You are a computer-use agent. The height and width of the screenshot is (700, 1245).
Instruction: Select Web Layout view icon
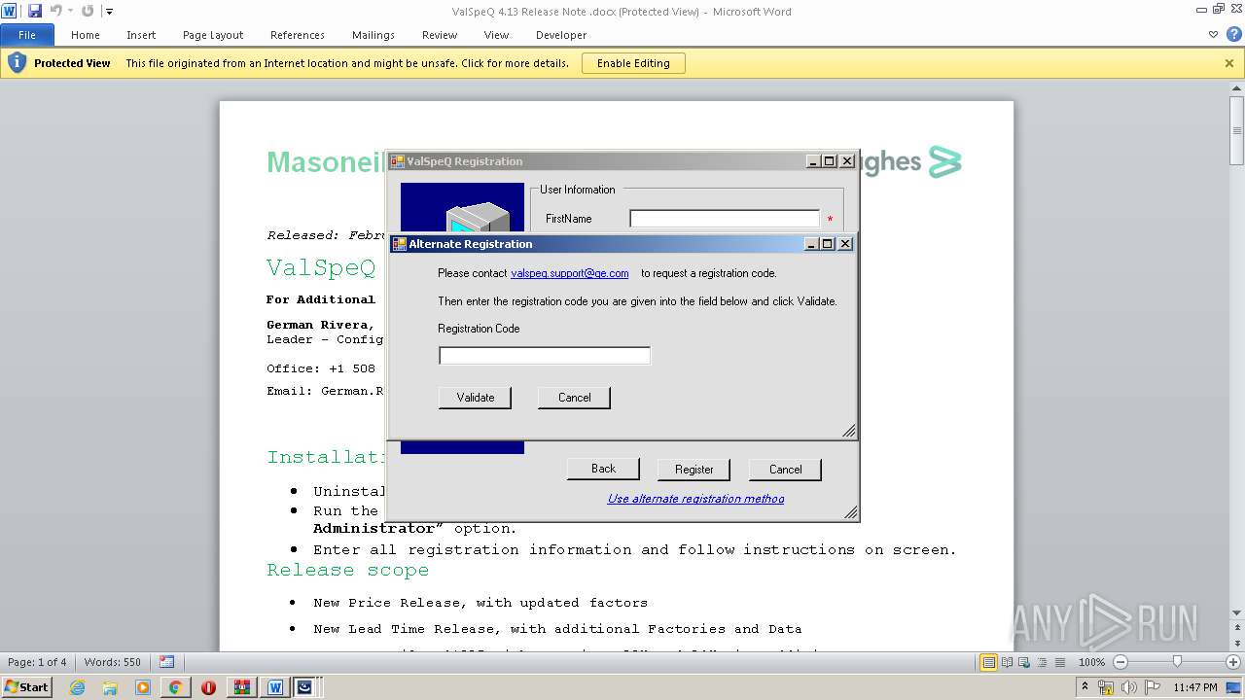tap(1024, 662)
